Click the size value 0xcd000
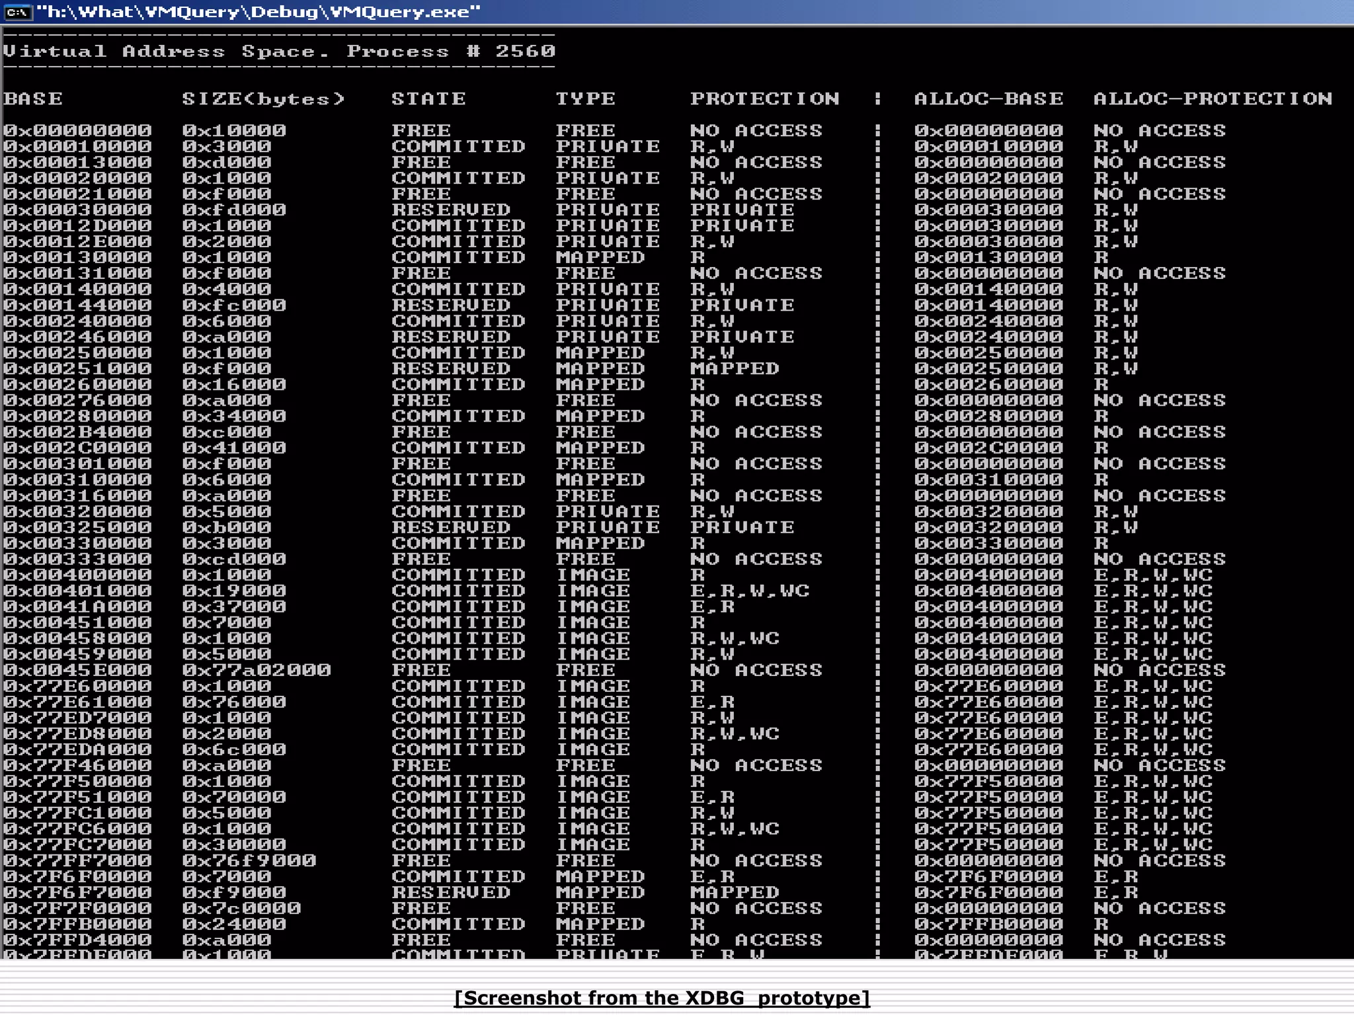This screenshot has height=1015, width=1354. tap(234, 559)
